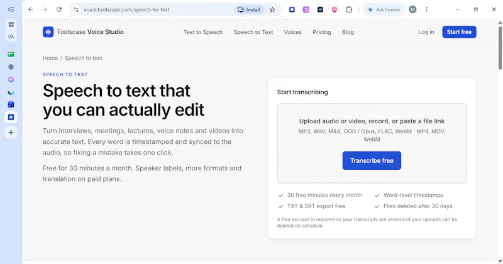The width and height of the screenshot is (503, 264).
Task: Open the Blog nav item
Action: [348, 32]
